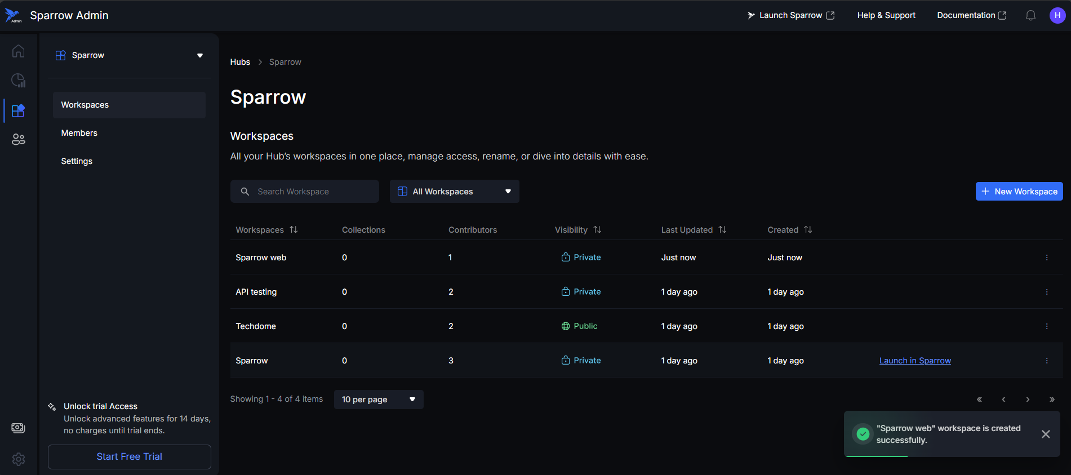Click the home icon in left sidebar
This screenshot has width=1071, height=475.
[18, 51]
